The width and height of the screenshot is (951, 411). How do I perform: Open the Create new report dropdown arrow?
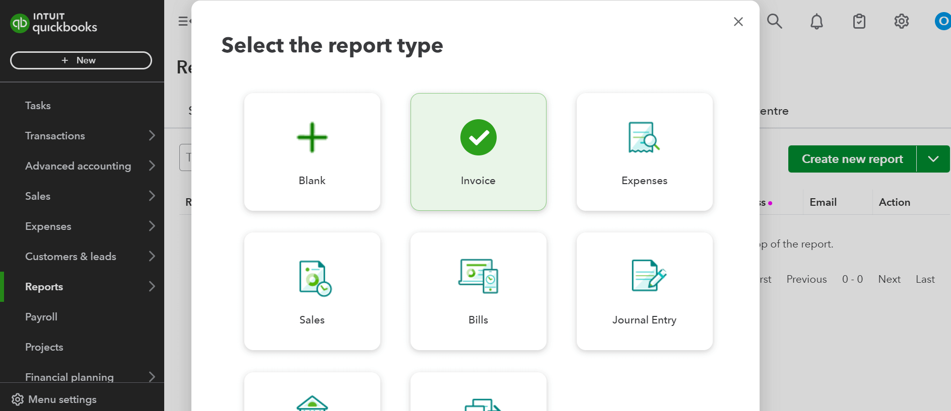coord(933,159)
